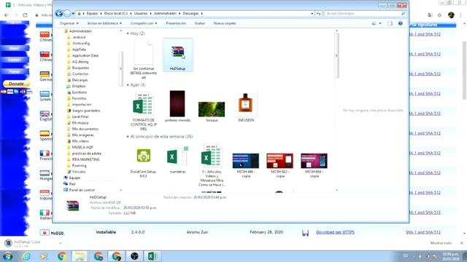Open OBS Studio from the taskbar
Image resolution: width=467 pixels, height=262 pixels.
[x=134, y=256]
